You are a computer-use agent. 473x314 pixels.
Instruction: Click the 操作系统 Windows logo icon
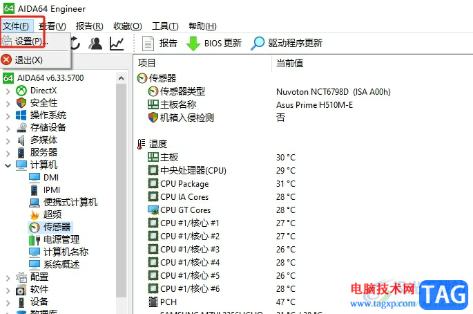point(21,115)
